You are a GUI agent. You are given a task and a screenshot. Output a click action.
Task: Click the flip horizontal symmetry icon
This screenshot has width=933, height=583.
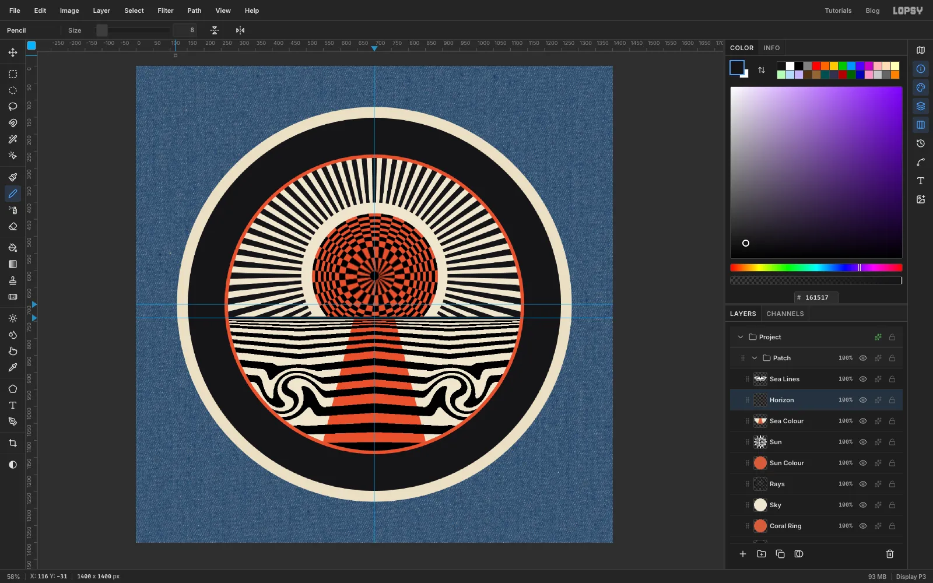tap(240, 30)
